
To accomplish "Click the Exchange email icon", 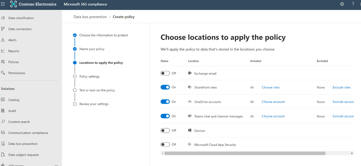I will 190,73.
